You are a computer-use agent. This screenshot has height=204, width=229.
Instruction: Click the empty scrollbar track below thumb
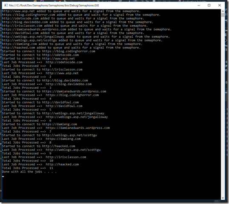coord(223,106)
